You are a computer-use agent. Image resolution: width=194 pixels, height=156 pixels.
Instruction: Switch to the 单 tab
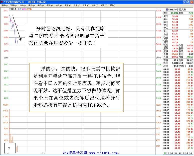pyautogui.click(x=191, y=153)
